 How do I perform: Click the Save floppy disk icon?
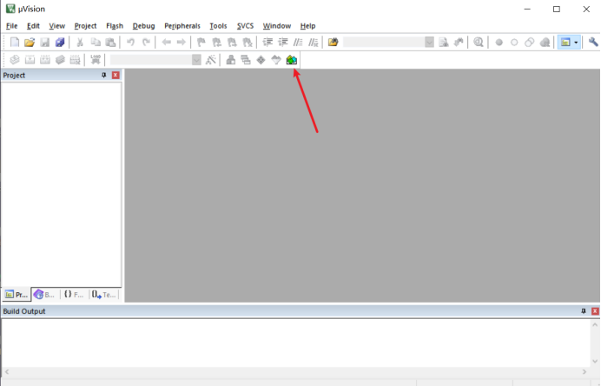(45, 43)
